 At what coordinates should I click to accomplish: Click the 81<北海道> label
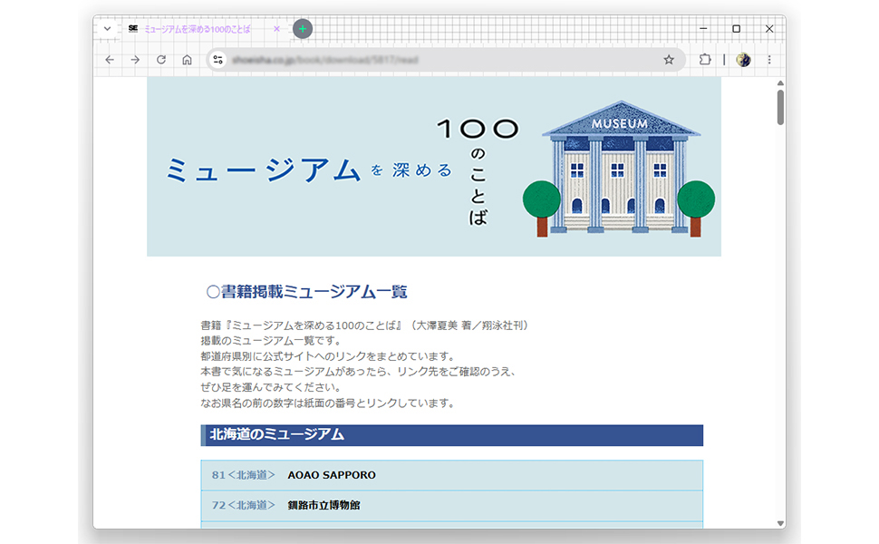pyautogui.click(x=243, y=475)
